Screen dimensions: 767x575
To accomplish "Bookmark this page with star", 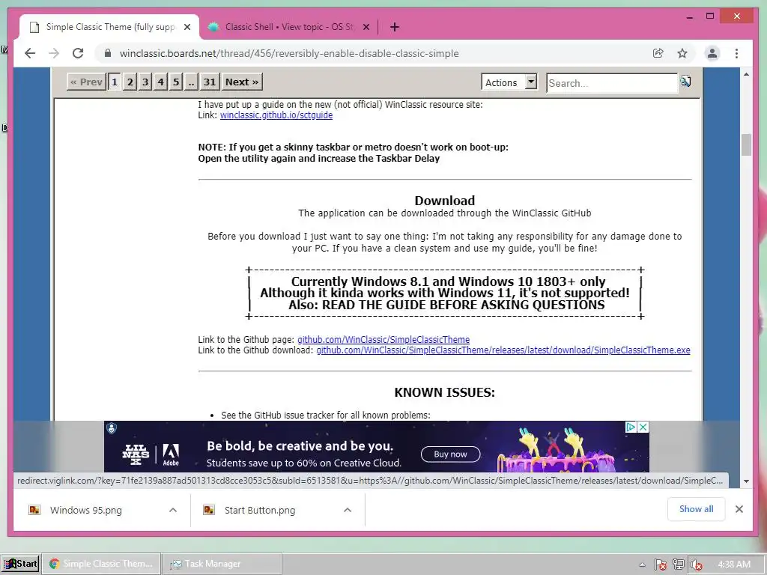I will 682,53.
